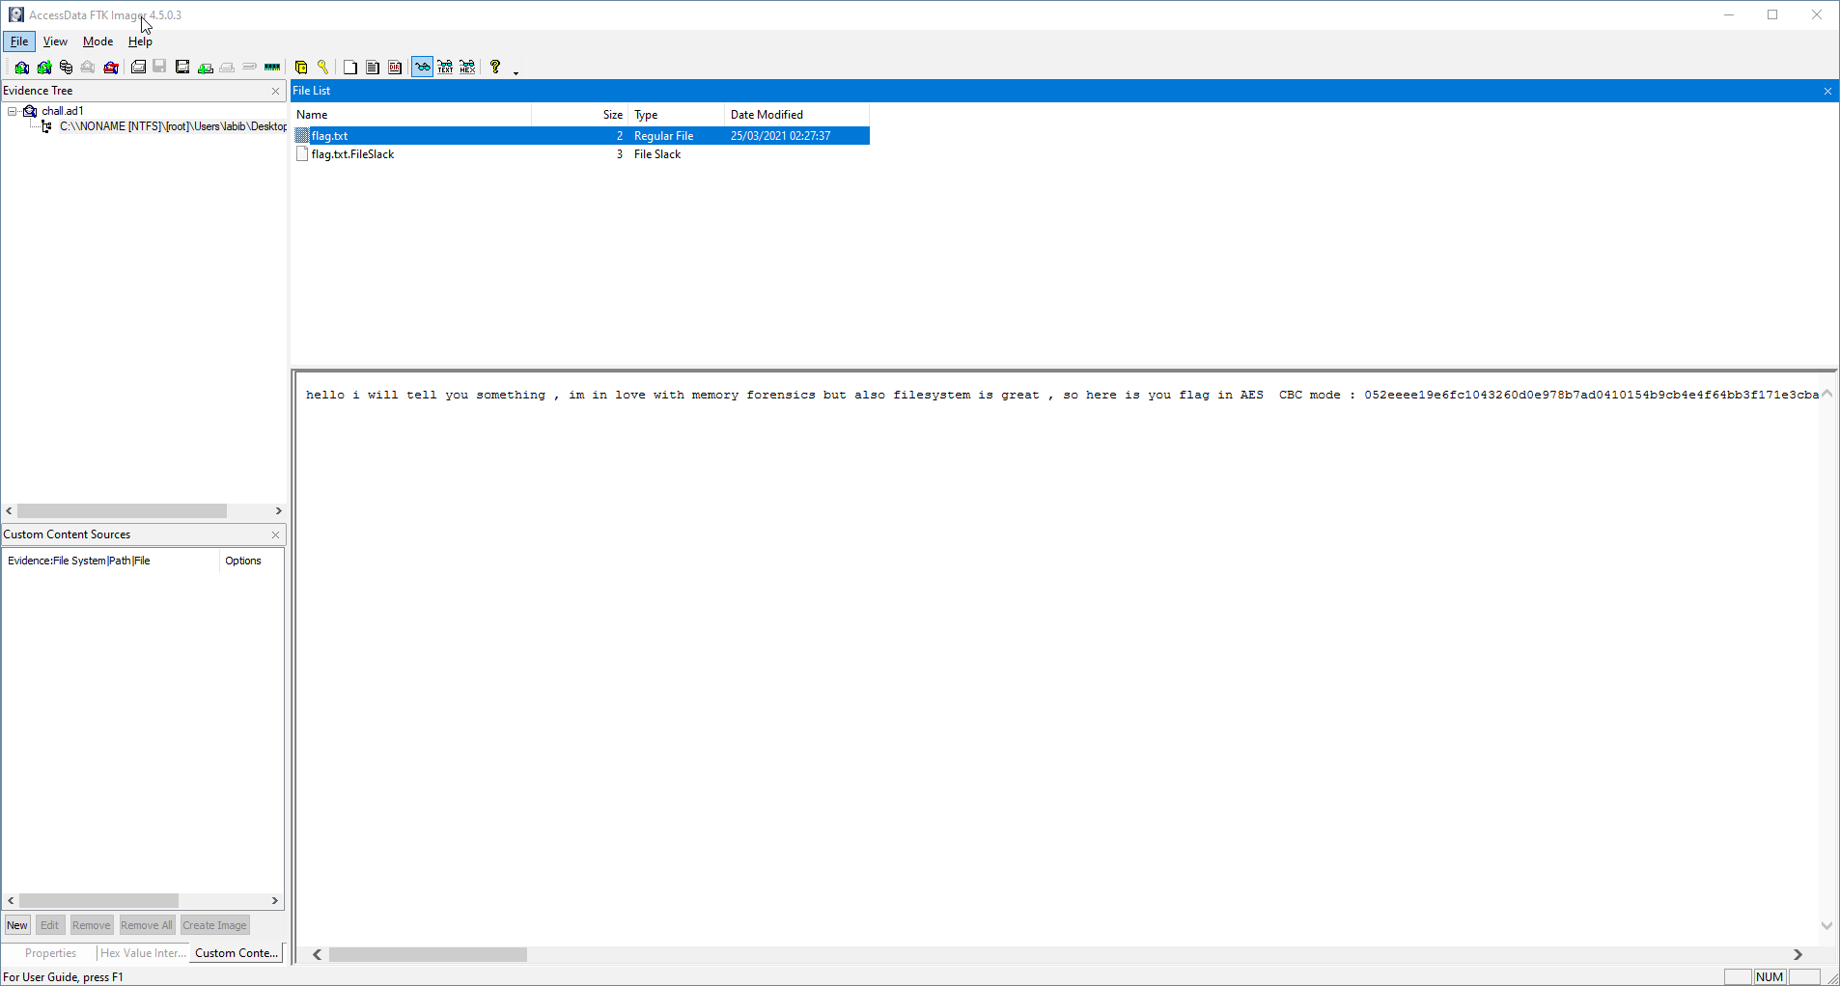Click the Options column header

tap(251, 561)
